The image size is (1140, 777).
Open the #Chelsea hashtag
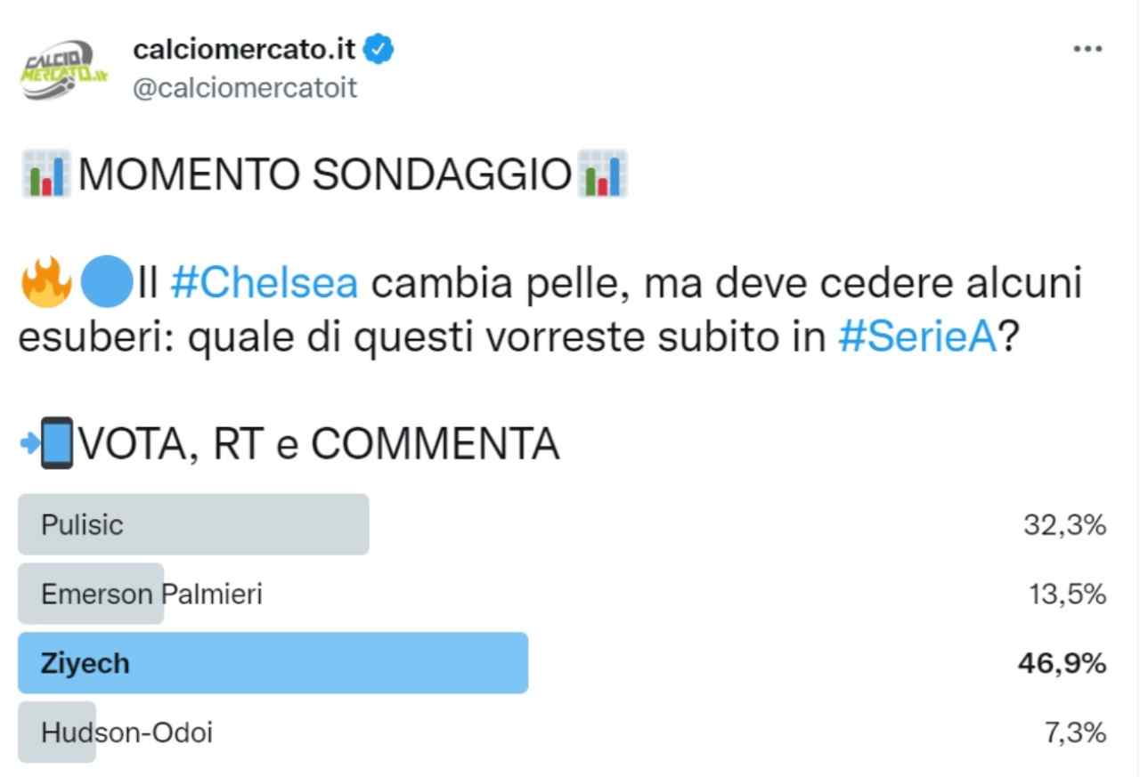pos(264,283)
